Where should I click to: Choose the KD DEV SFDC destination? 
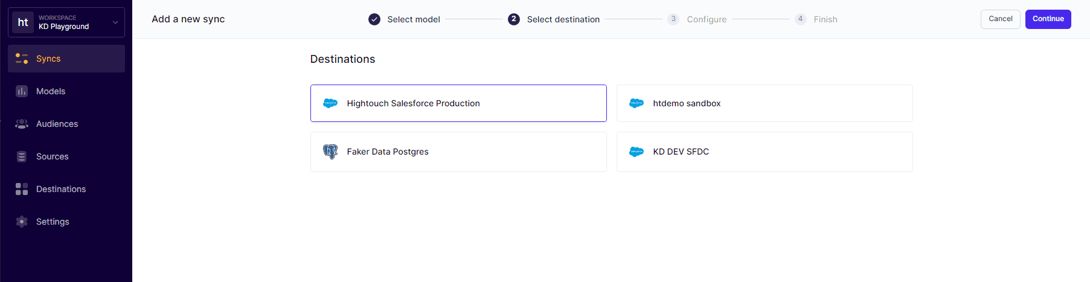764,152
